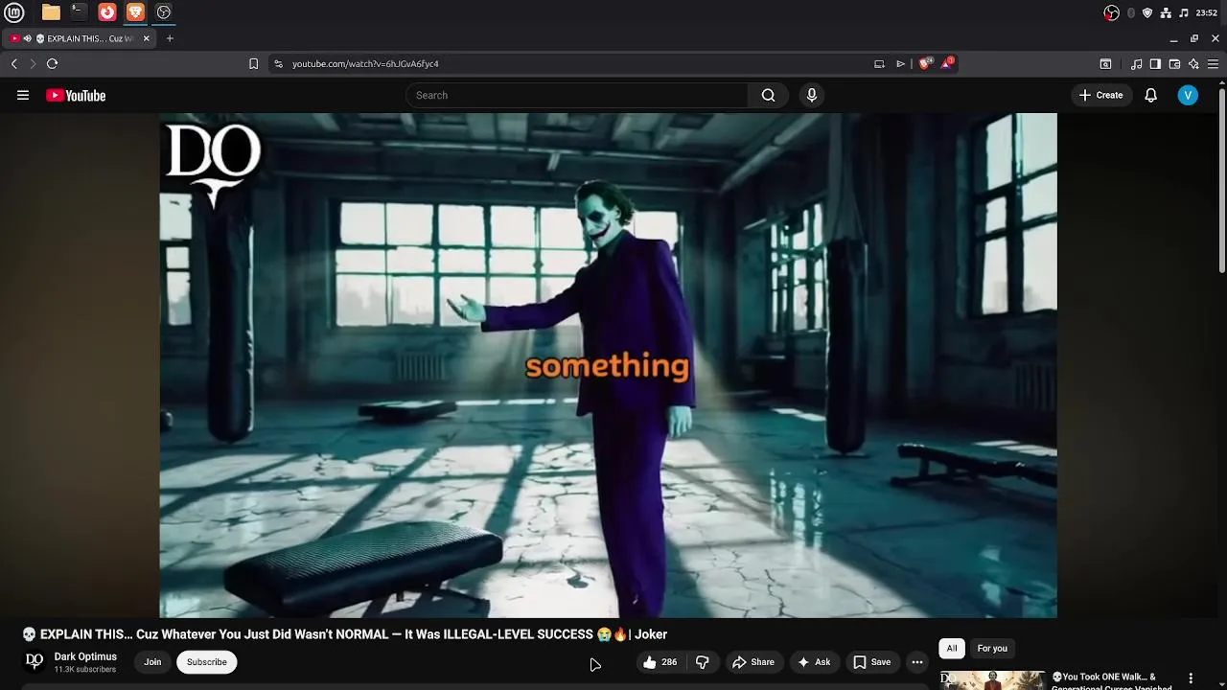1227x690 pixels.
Task: Bookmark this page in Brave
Action: tap(253, 63)
